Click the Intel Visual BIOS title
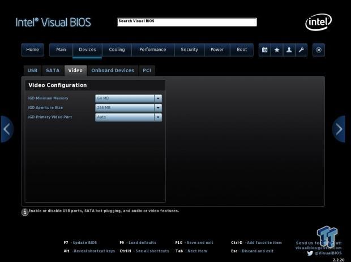Viewport: 351px width, 262px height. [53, 23]
